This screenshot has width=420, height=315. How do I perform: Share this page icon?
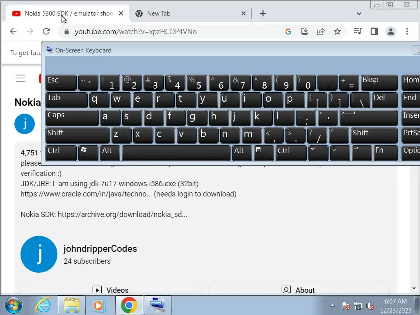tap(321, 32)
